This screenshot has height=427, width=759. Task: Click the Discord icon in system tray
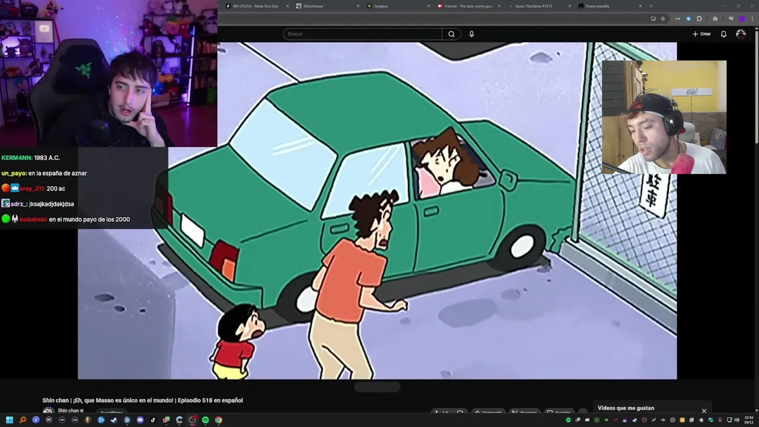click(x=587, y=420)
